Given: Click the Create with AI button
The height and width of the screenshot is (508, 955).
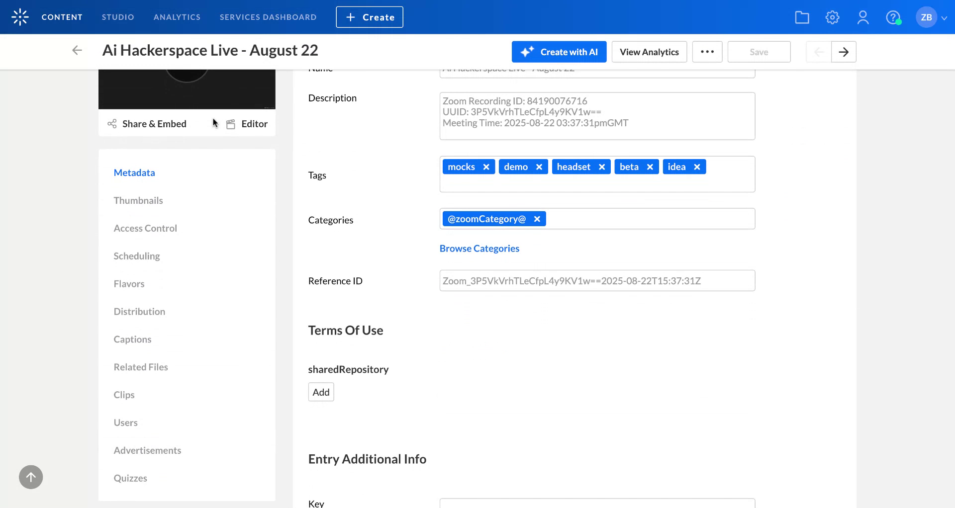Looking at the screenshot, I should (559, 52).
